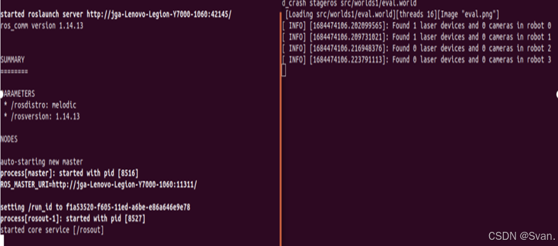Image resolution: width=558 pixels, height=246 pixels.
Task: Click the Loading src/worlds1/eval.world line
Action: pos(392,14)
